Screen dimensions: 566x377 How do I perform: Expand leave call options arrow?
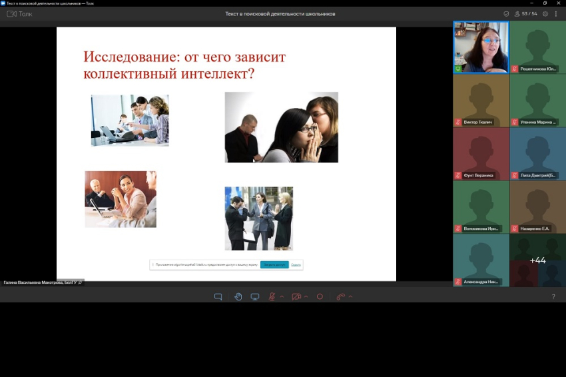pos(350,296)
